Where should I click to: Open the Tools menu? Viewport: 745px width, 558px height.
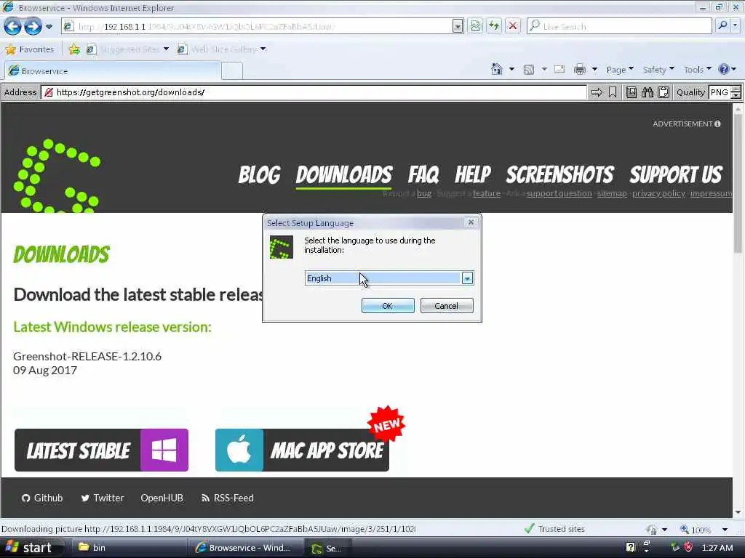click(x=697, y=70)
